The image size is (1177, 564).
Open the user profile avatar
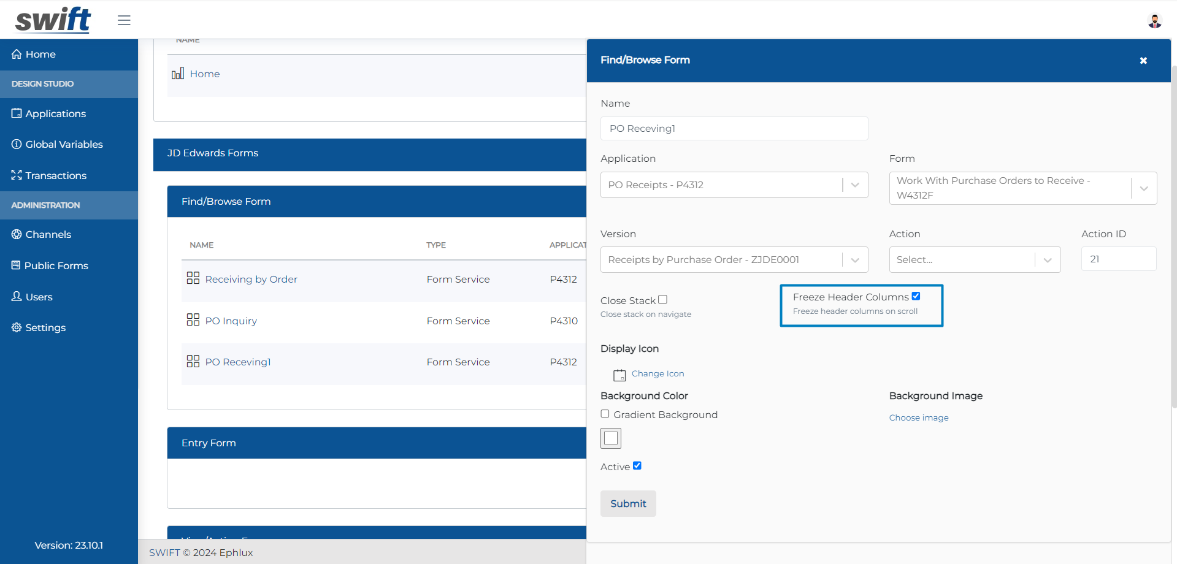tap(1154, 21)
